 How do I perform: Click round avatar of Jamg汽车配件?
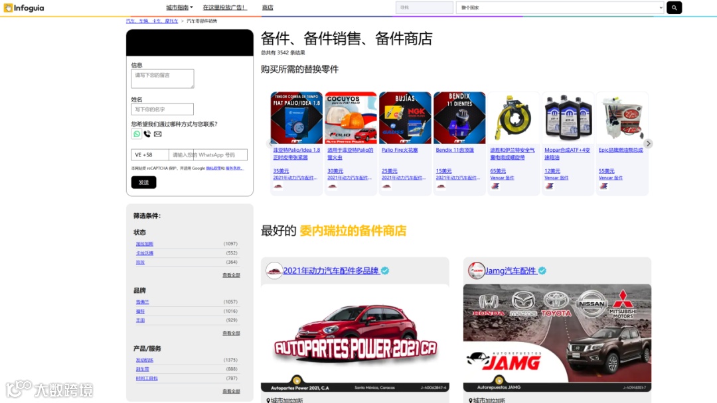pos(476,270)
